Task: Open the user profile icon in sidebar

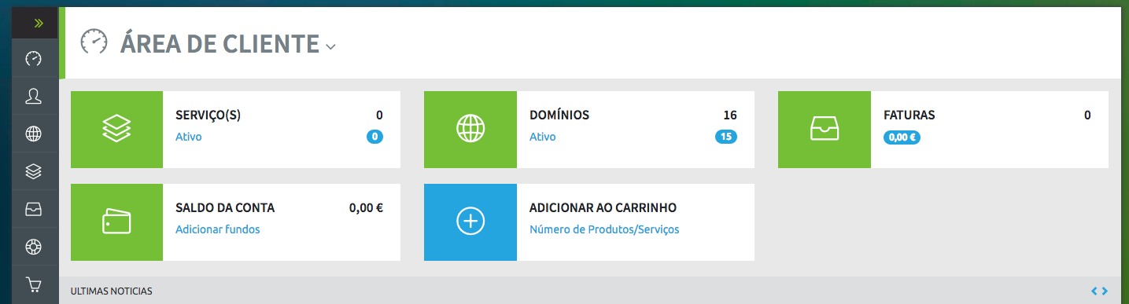Action: (33, 97)
